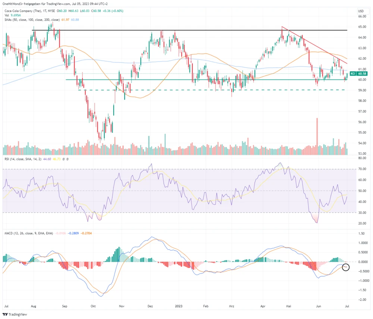Click the orange 61.97 SMA value
The width and height of the screenshot is (373, 319).
click(x=66, y=19)
